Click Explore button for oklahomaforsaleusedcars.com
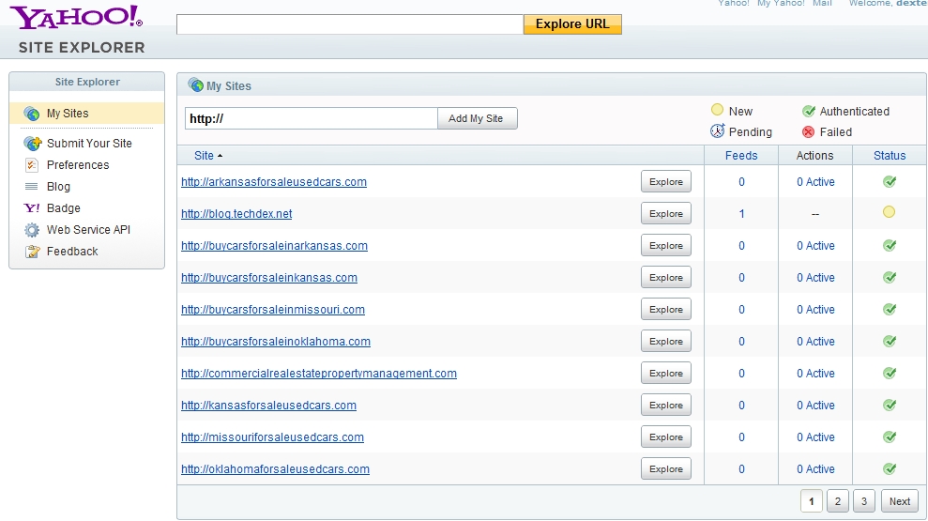Viewport: 928px width, 521px height. [666, 469]
